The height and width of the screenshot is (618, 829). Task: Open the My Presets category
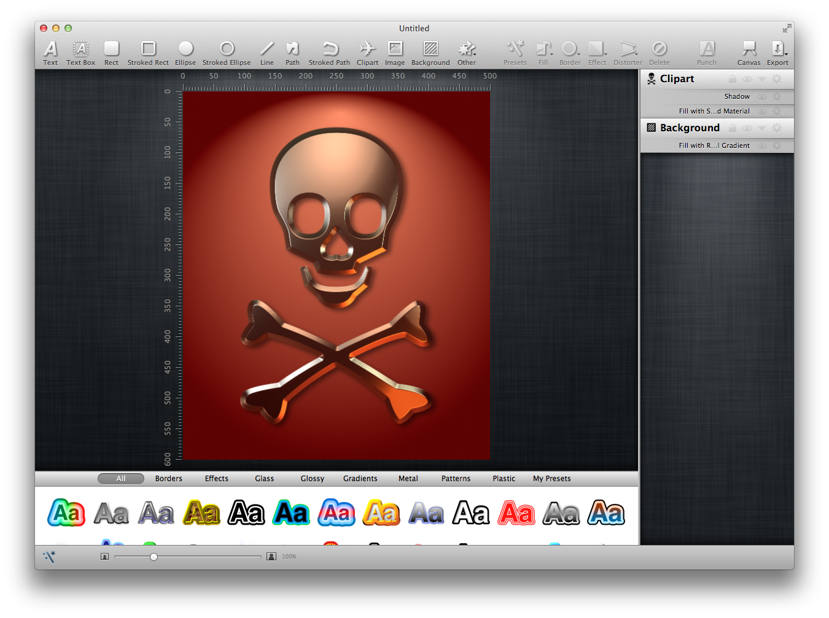click(x=551, y=479)
